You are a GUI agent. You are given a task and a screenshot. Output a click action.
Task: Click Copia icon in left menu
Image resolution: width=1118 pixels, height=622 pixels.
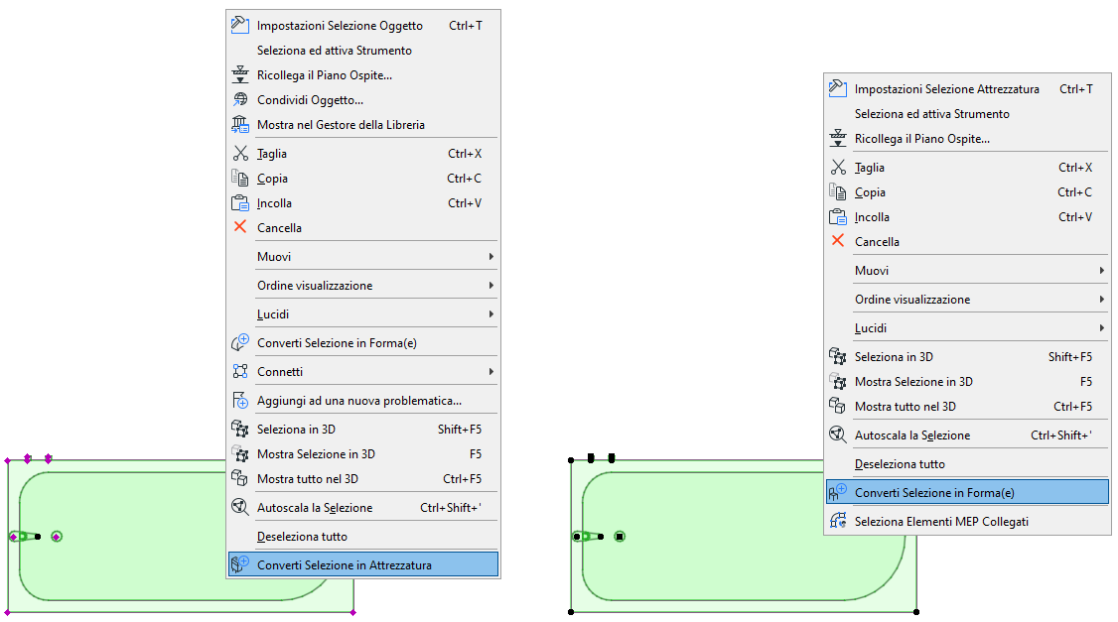239,179
